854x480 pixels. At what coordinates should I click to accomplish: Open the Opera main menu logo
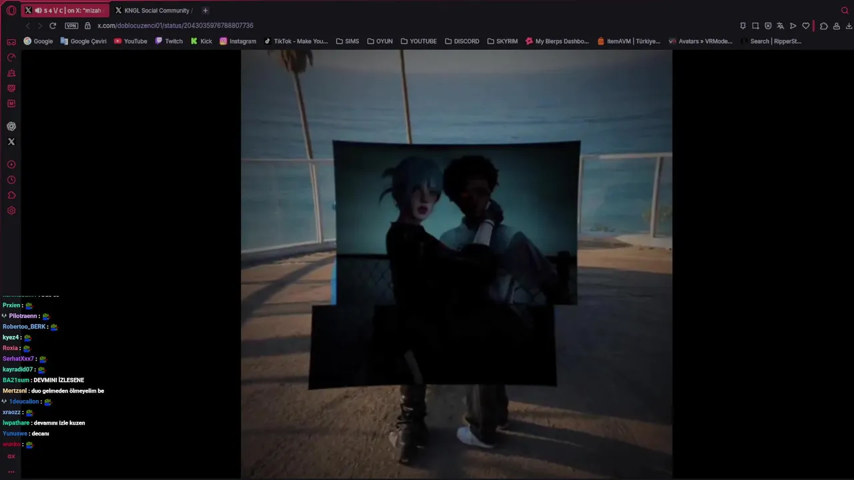click(11, 11)
